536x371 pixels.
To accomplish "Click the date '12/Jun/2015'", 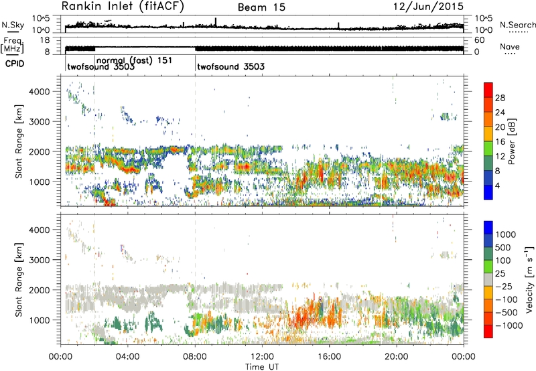I will tap(428, 7).
